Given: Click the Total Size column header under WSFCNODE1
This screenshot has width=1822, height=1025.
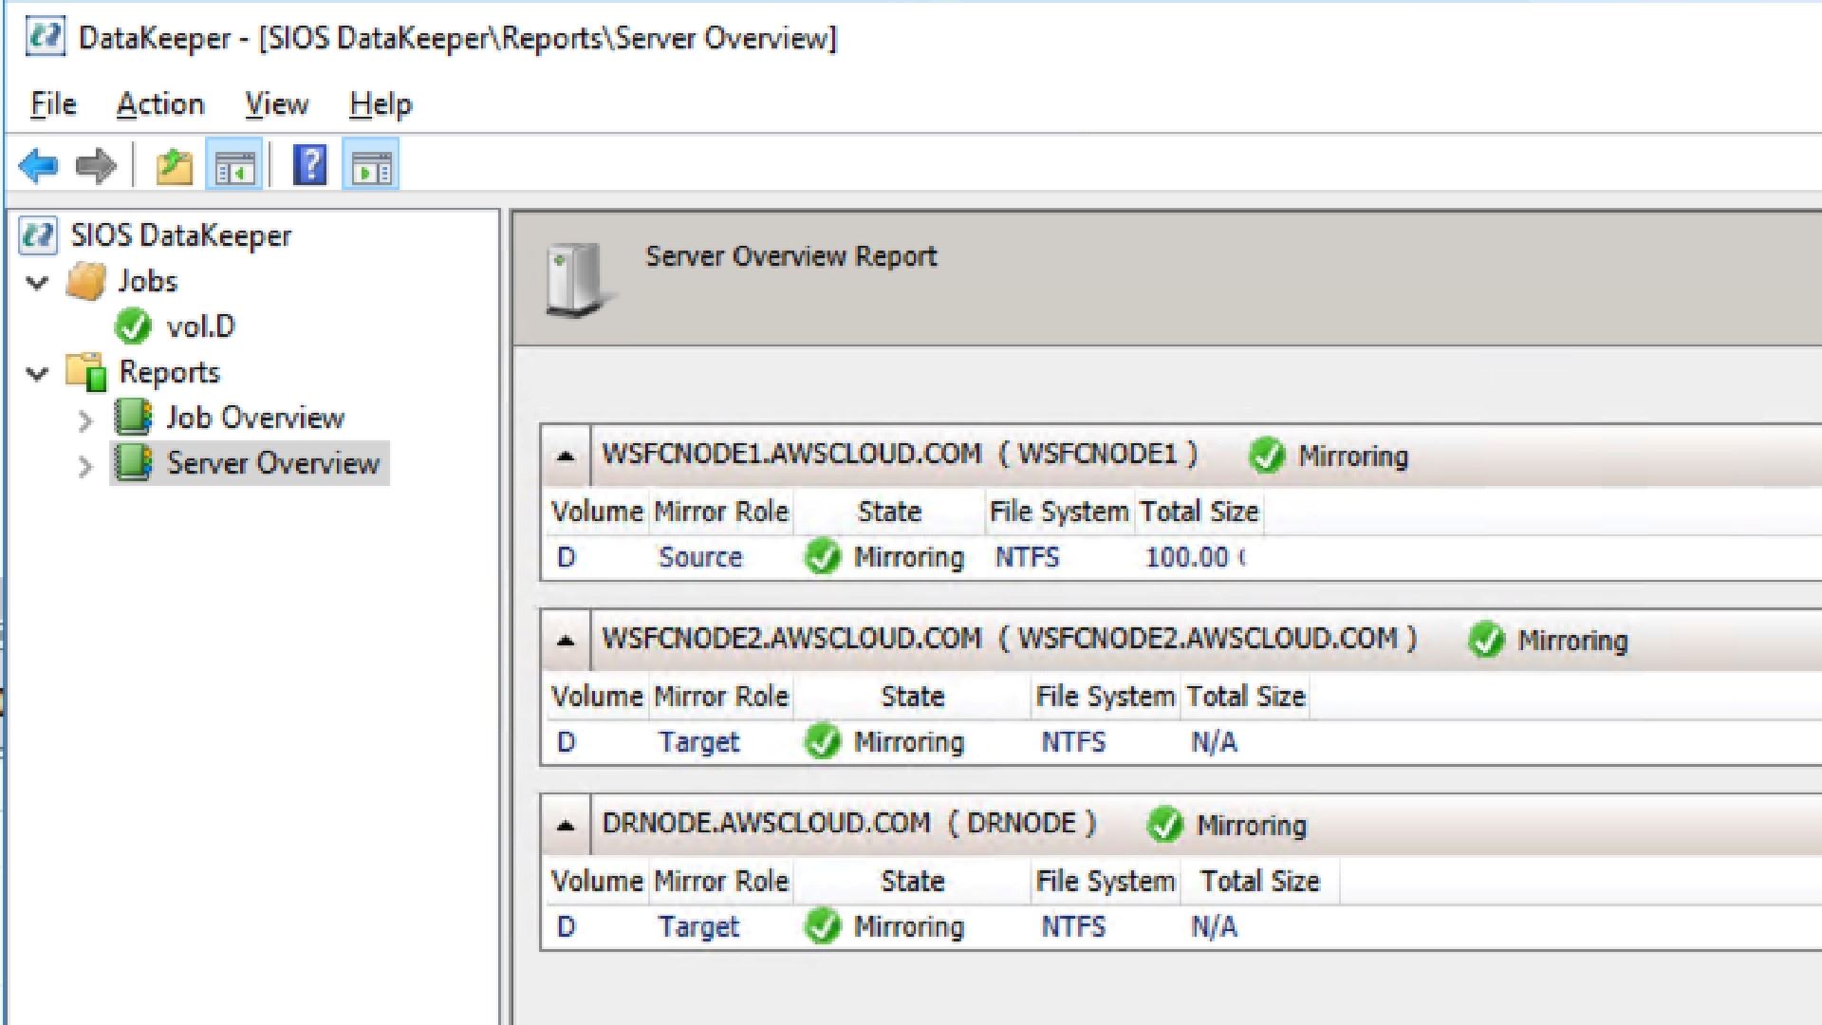Looking at the screenshot, I should (x=1199, y=512).
